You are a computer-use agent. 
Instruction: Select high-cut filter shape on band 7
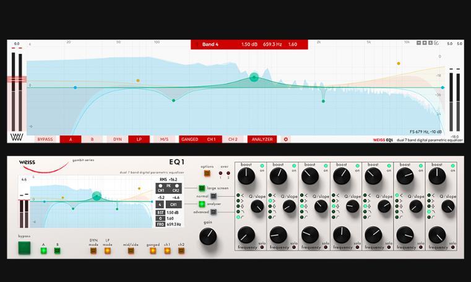[429, 211]
